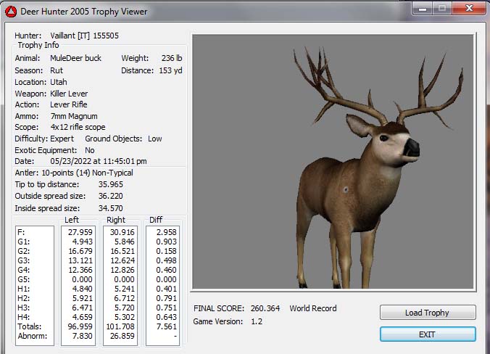The width and height of the screenshot is (490, 354).
Task: Click the Totals: row label
Action: [x=30, y=326]
